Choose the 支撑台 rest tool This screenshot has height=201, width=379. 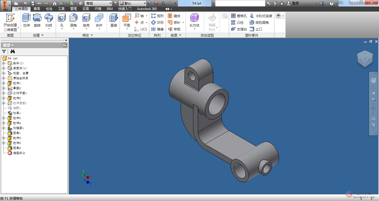point(239,29)
